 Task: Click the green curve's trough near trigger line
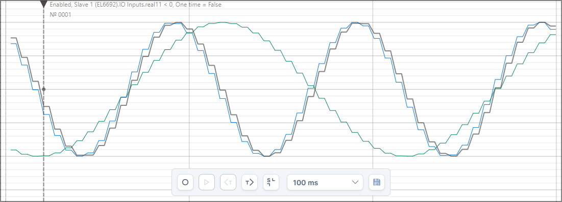tap(38, 156)
